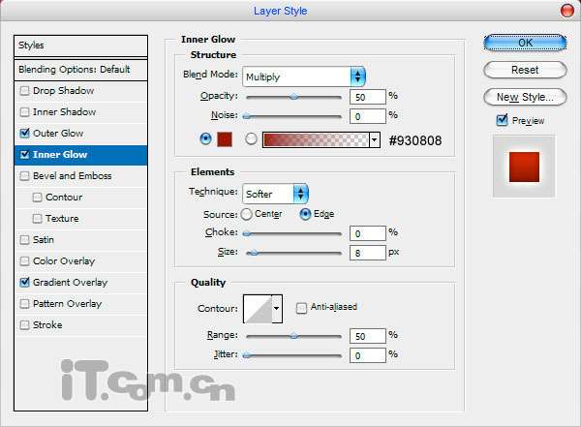Choose Edge as glow source
Image resolution: width=581 pixels, height=427 pixels.
(x=305, y=214)
